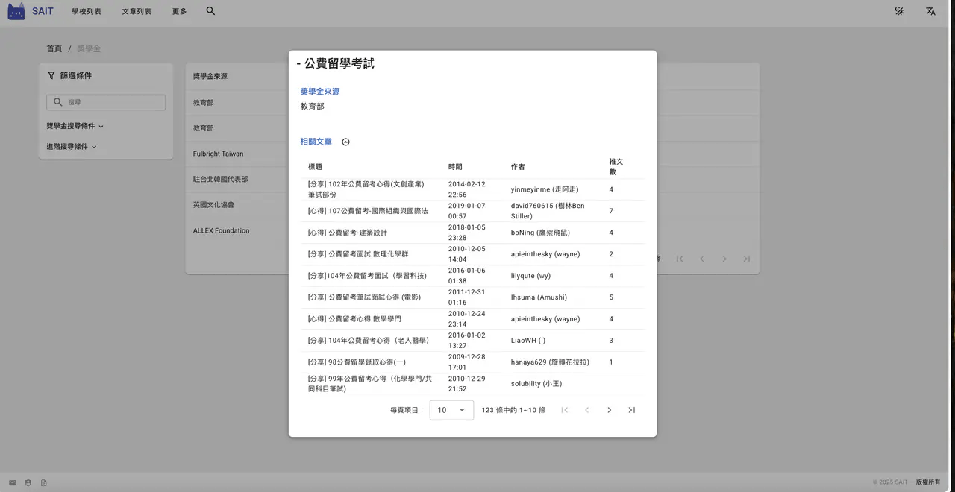Collapse the 相關文章 section arrow

[x=345, y=142]
